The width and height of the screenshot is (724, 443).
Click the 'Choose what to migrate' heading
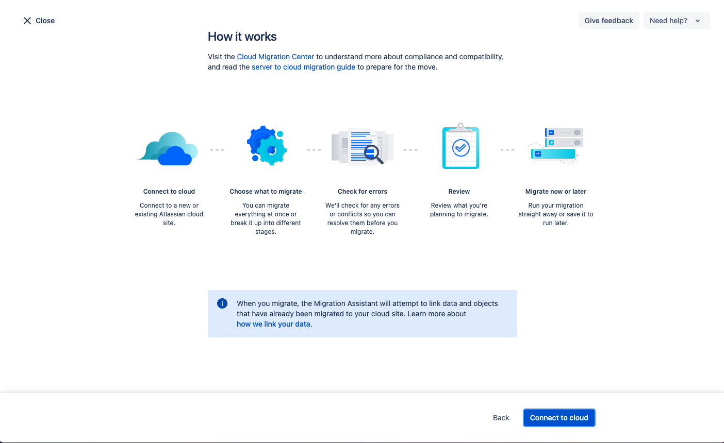pyautogui.click(x=266, y=192)
